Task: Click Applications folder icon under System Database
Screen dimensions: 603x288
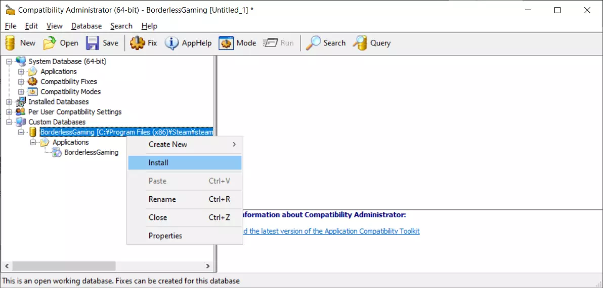Action: click(x=33, y=71)
